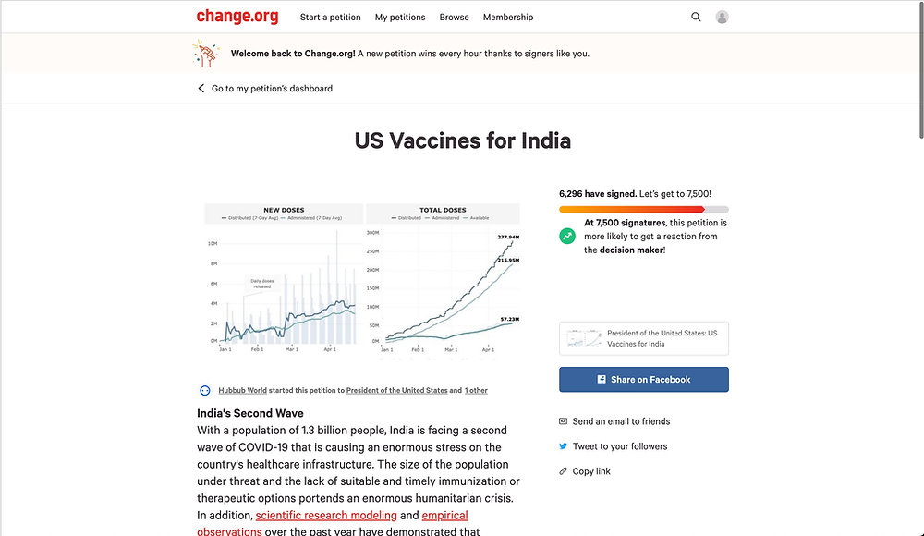Expand the back chevron to petition dashboard
The image size is (924, 536).
201,88
